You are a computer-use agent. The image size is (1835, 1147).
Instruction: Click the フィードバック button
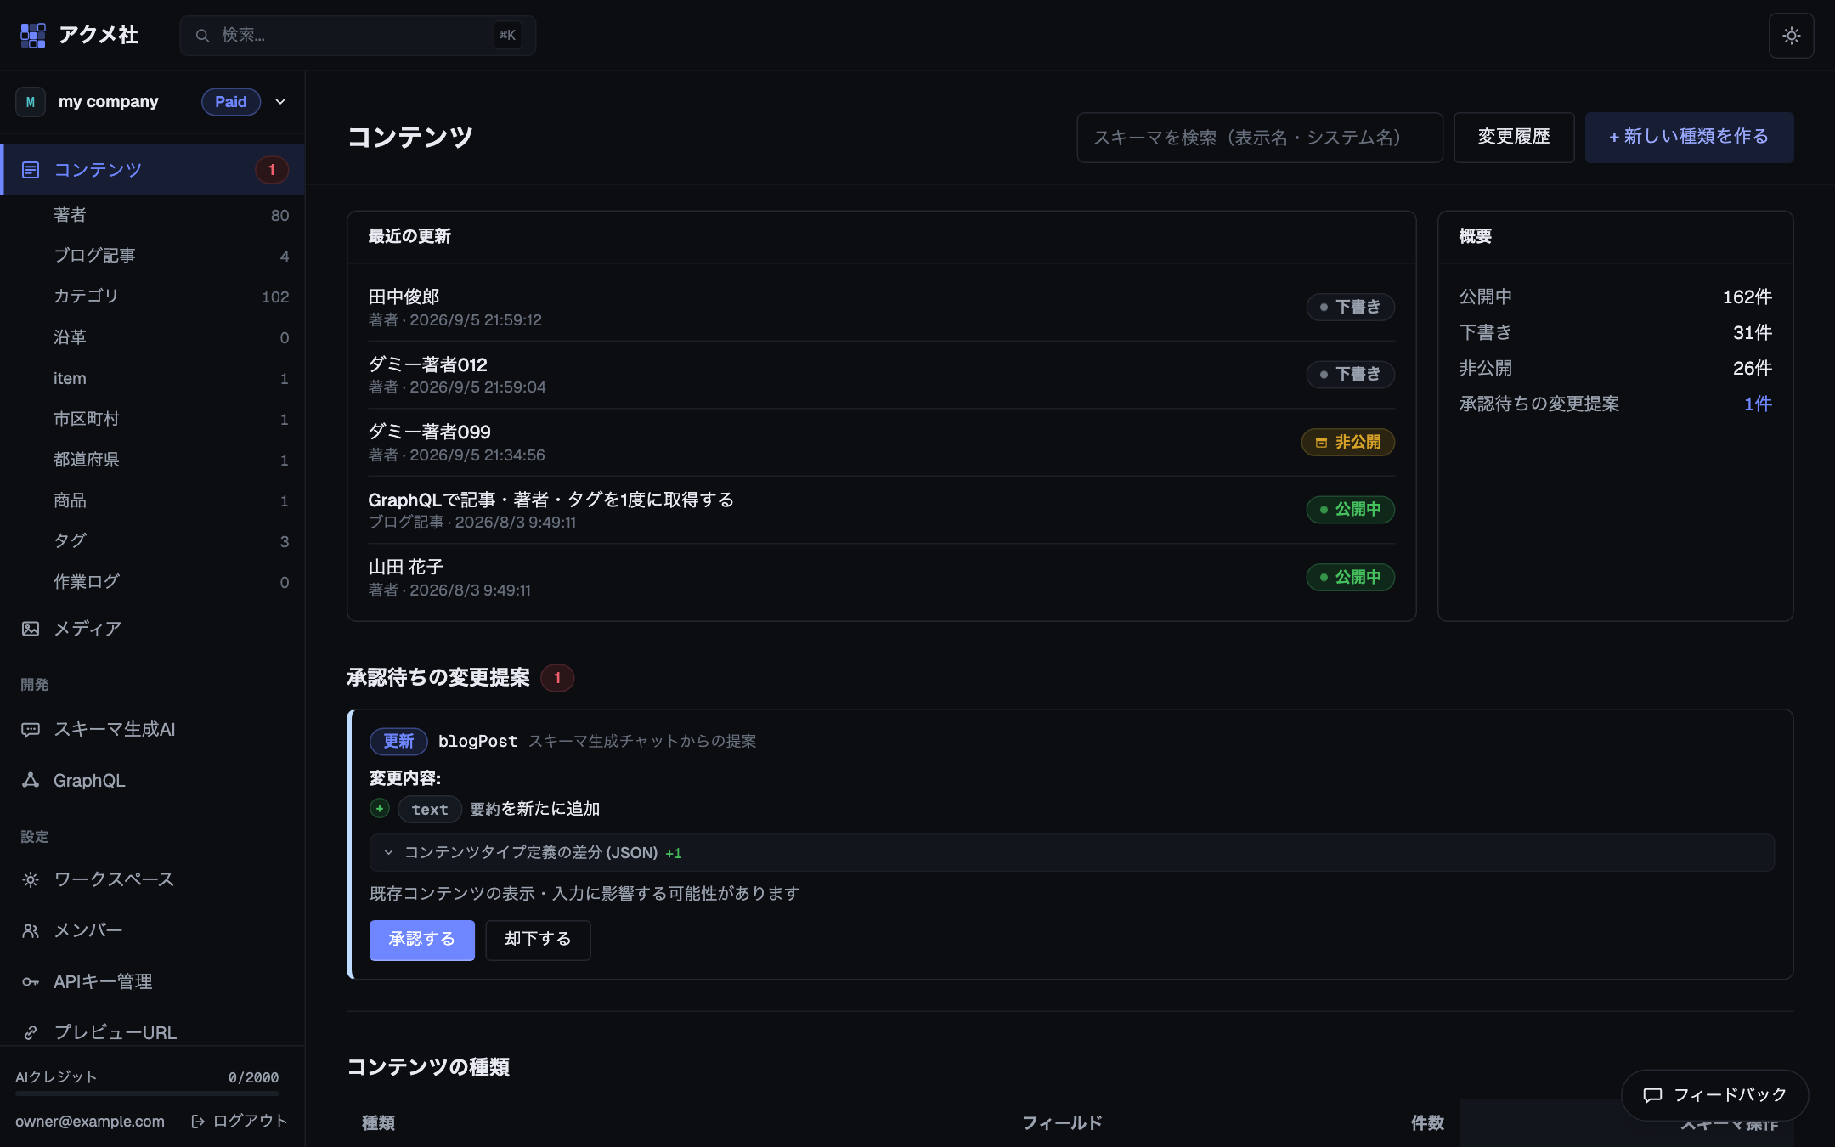pos(1714,1095)
